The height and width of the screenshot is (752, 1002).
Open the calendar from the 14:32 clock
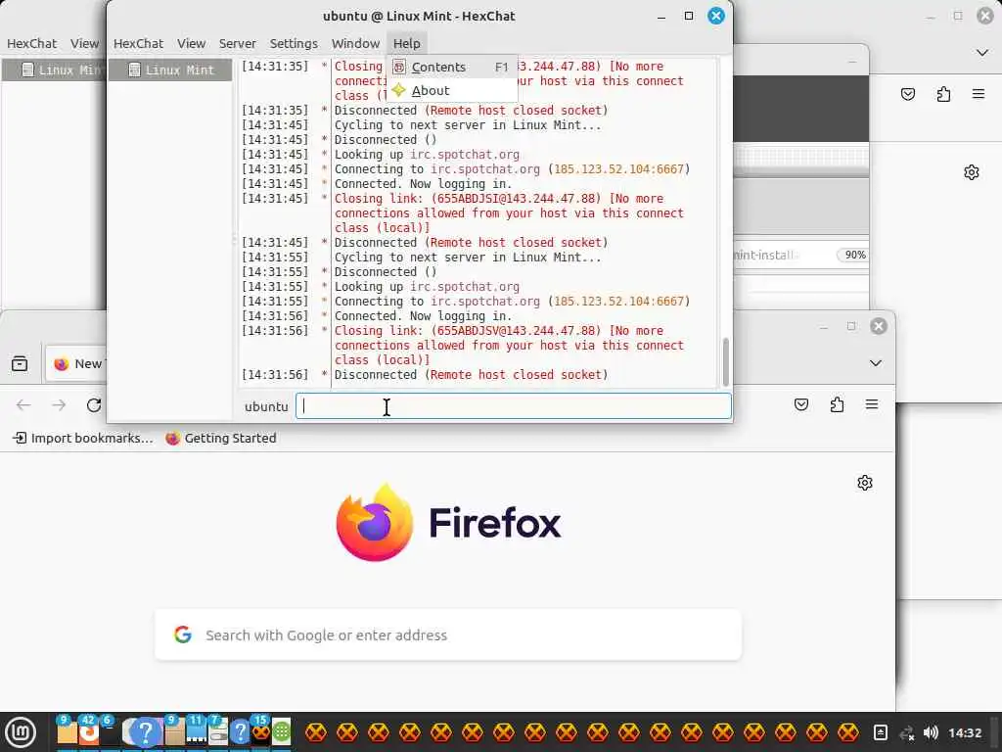point(964,732)
